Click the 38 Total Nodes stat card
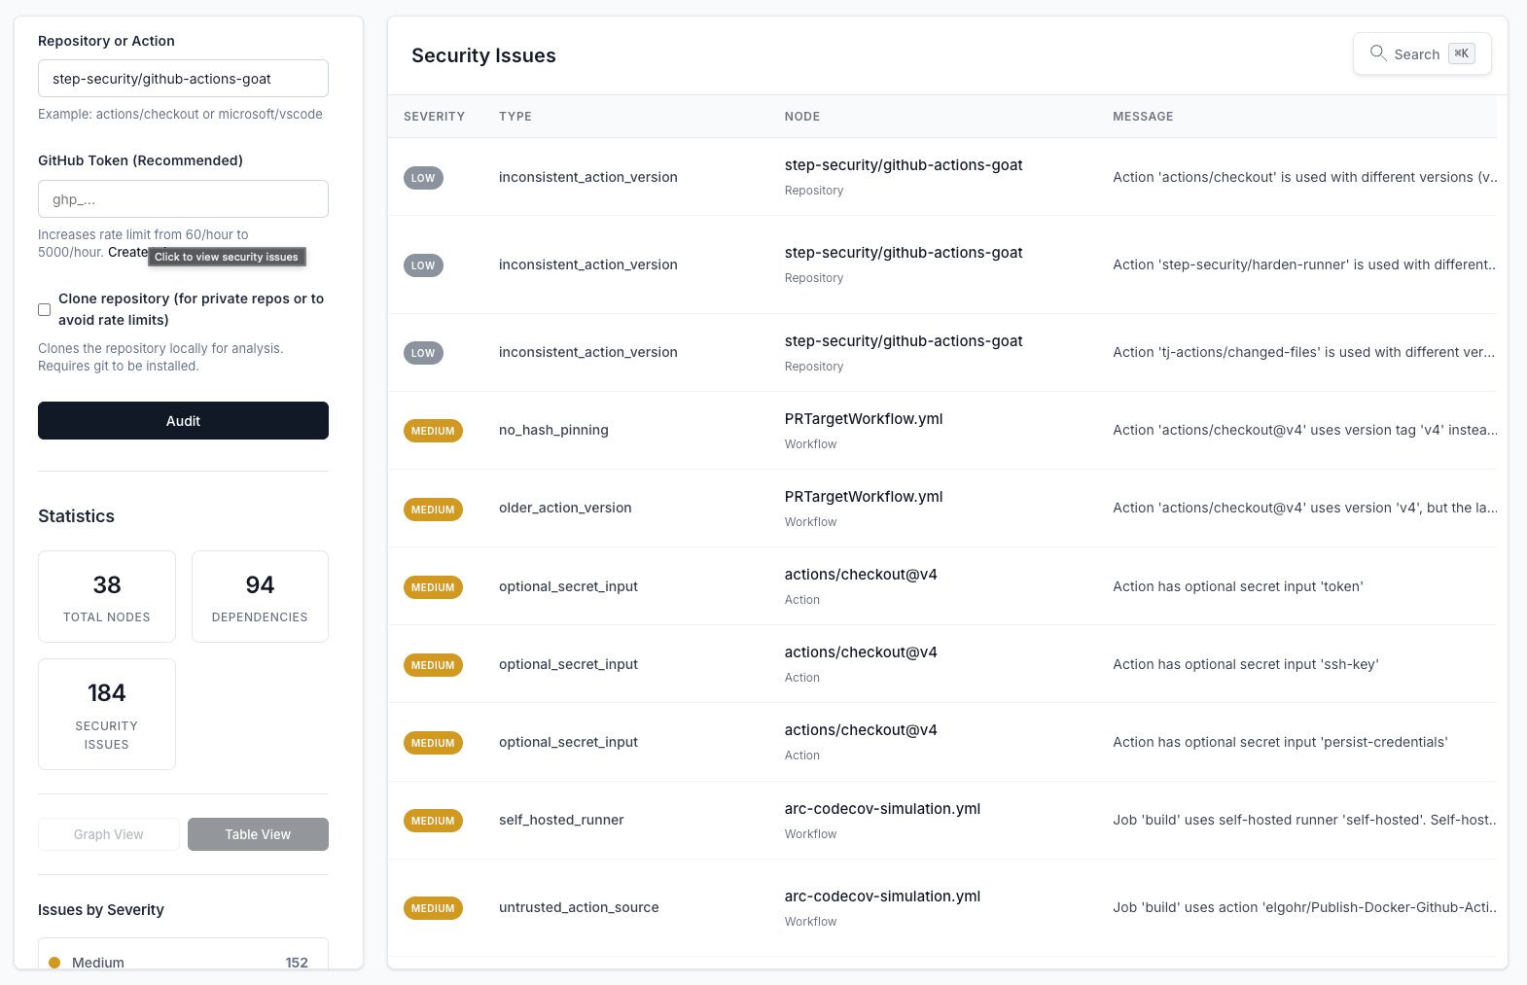Image resolution: width=1527 pixels, height=985 pixels. 107,597
